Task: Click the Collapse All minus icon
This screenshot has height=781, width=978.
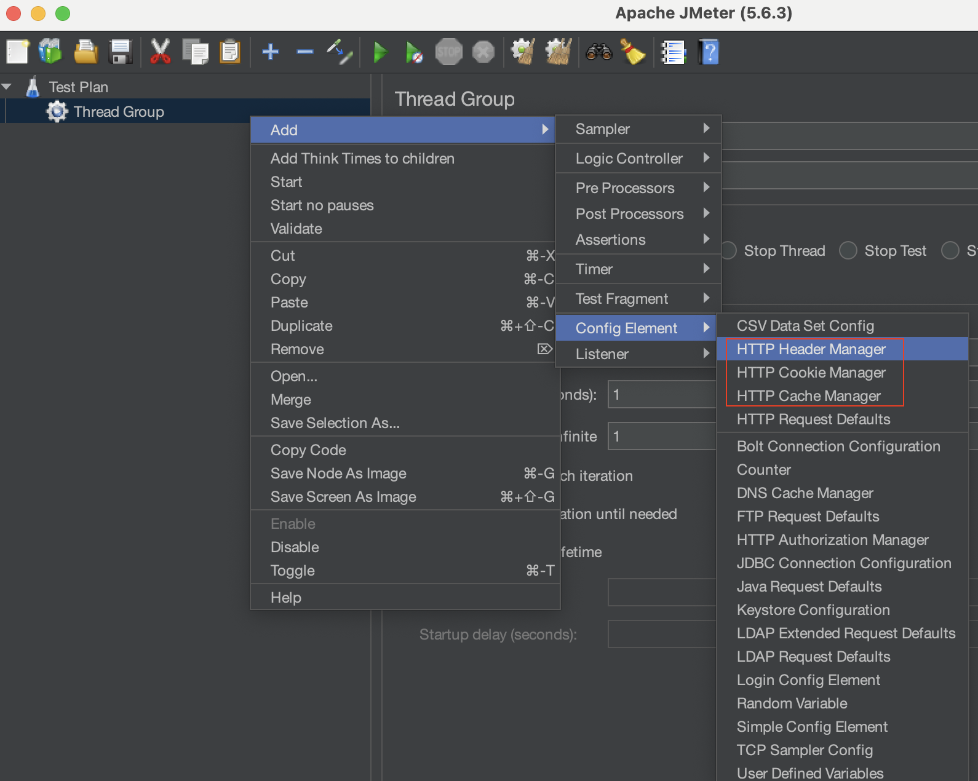Action: point(305,52)
